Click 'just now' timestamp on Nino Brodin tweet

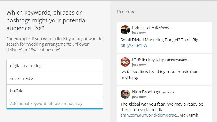click(139, 97)
